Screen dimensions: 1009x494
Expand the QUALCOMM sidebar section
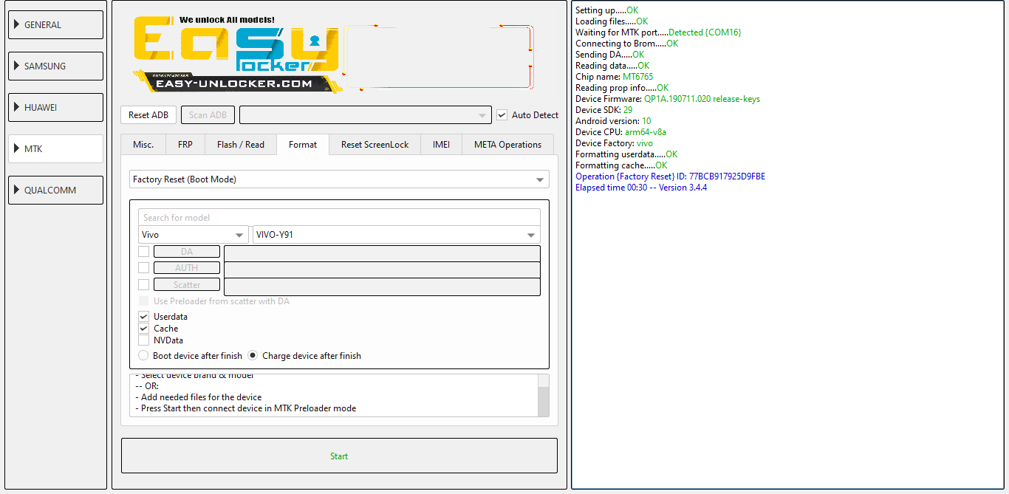tap(55, 190)
